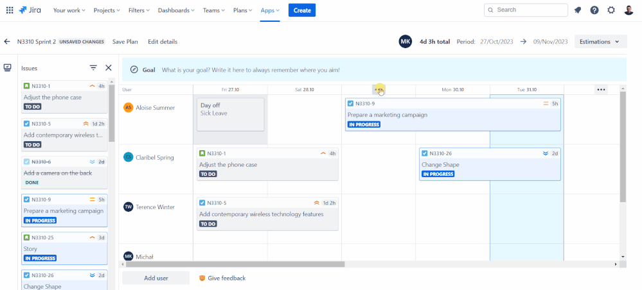This screenshot has height=290, width=642.
Task: Click the search input field
Action: point(526,10)
